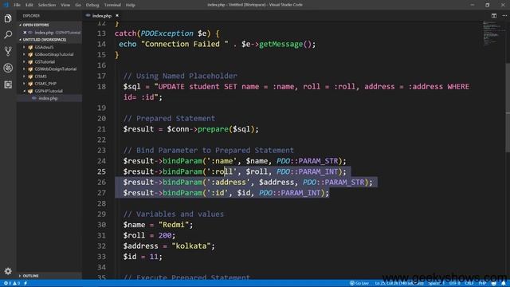This screenshot has width=510, height=287.
Task: Click the UTF-8 encoding indicator
Action: coord(455,283)
